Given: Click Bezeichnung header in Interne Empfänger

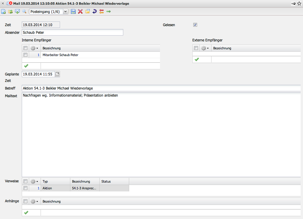Looking at the screenshot, I should 51,48.
